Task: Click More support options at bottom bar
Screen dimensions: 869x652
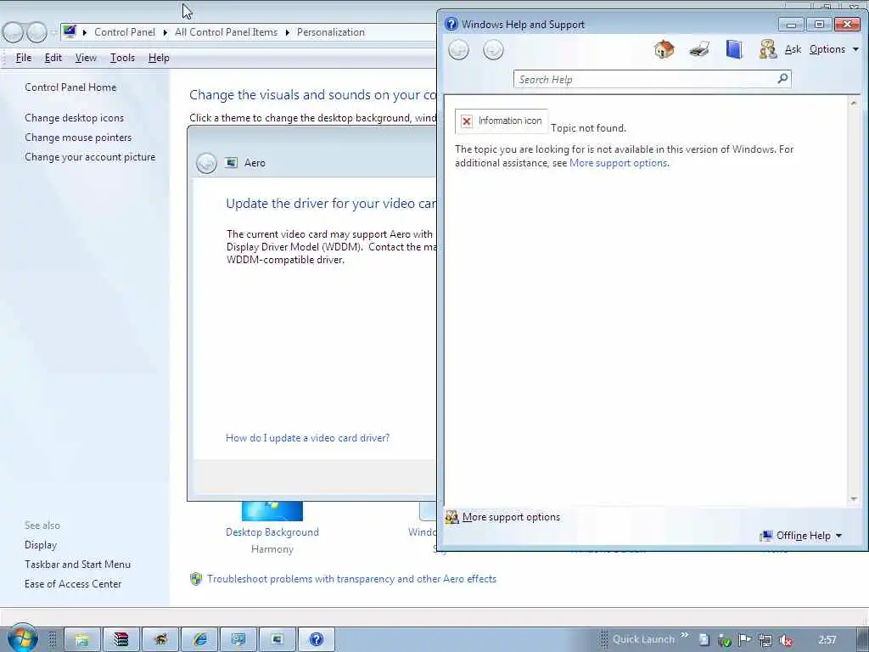Action: pyautogui.click(x=511, y=517)
